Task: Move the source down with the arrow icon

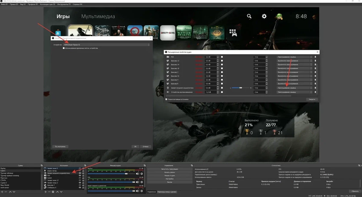Action: tap(61, 192)
